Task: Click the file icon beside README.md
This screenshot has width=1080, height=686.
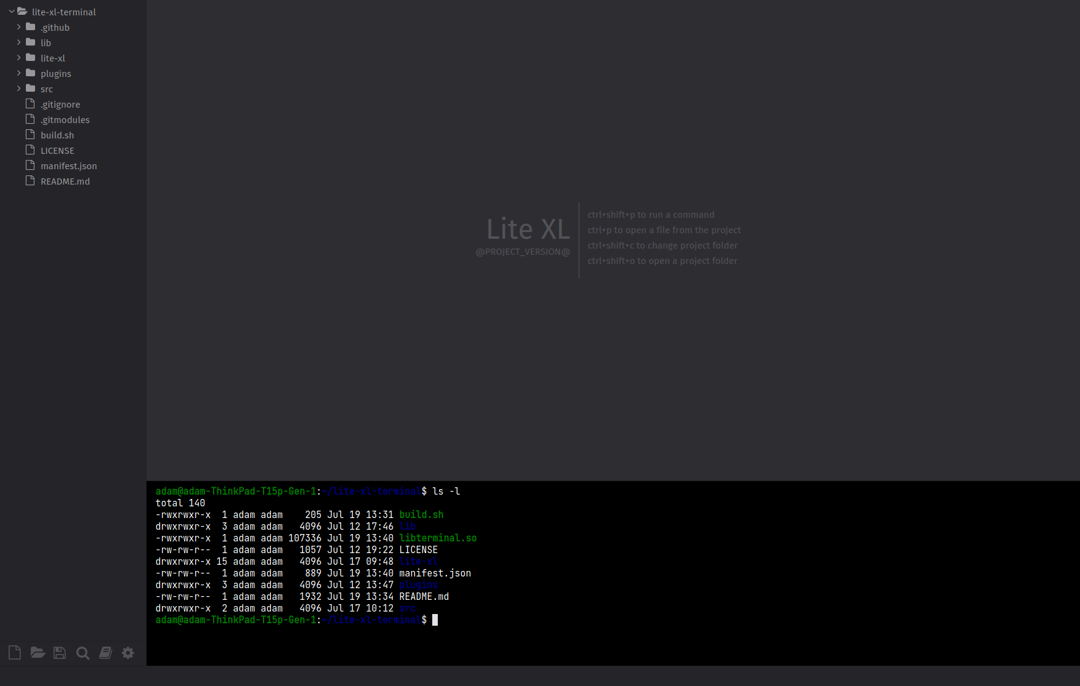Action: 29,181
